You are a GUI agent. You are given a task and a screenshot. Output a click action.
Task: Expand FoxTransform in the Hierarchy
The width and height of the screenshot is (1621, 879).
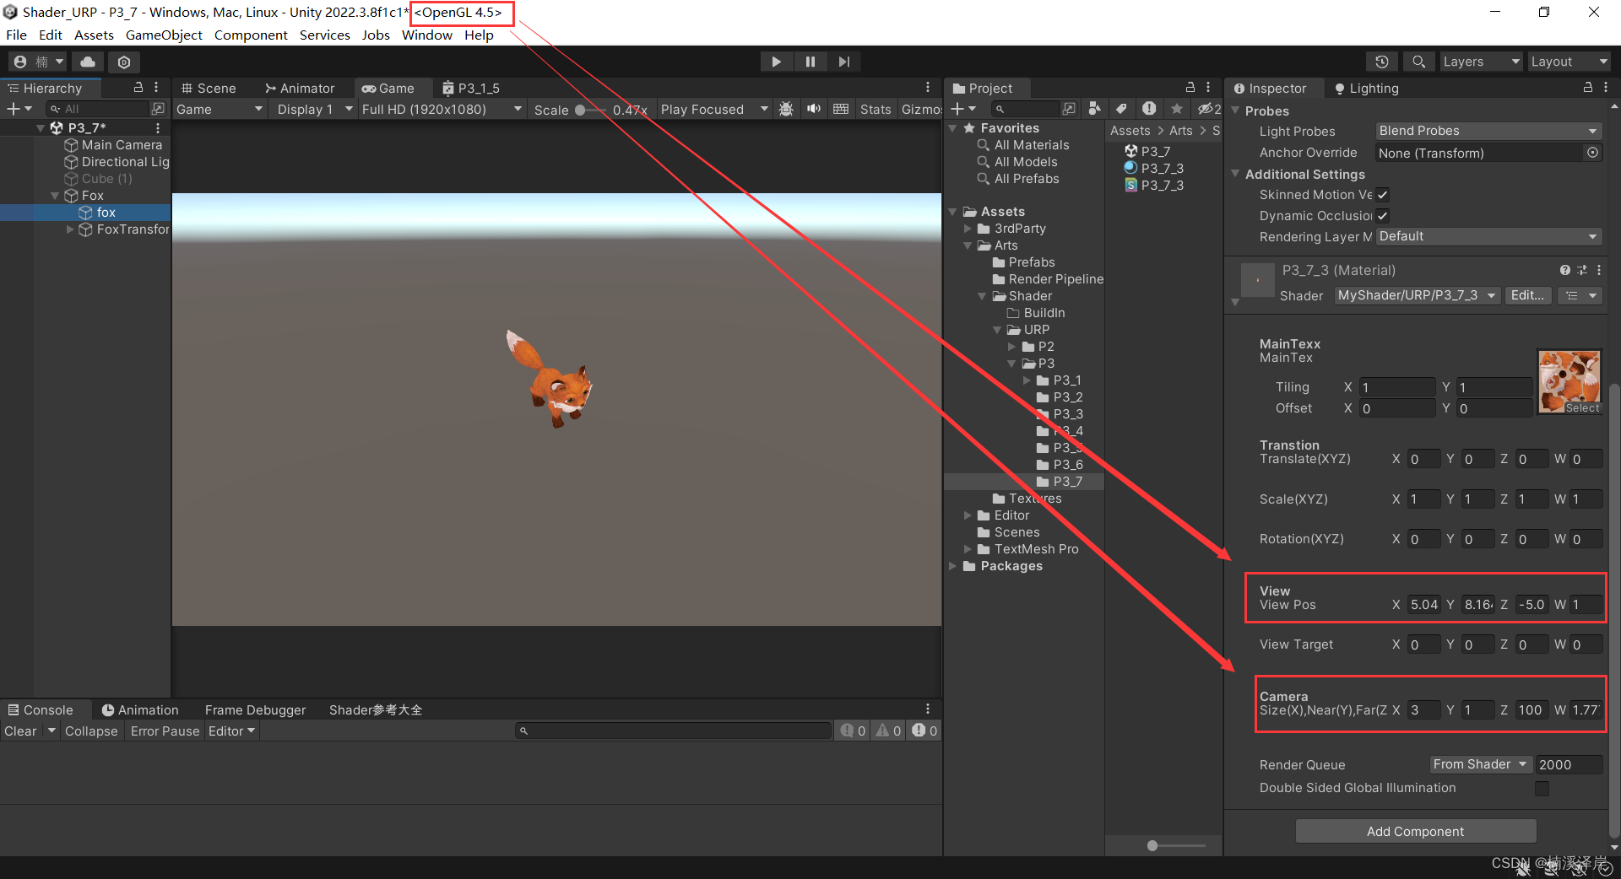(x=70, y=229)
